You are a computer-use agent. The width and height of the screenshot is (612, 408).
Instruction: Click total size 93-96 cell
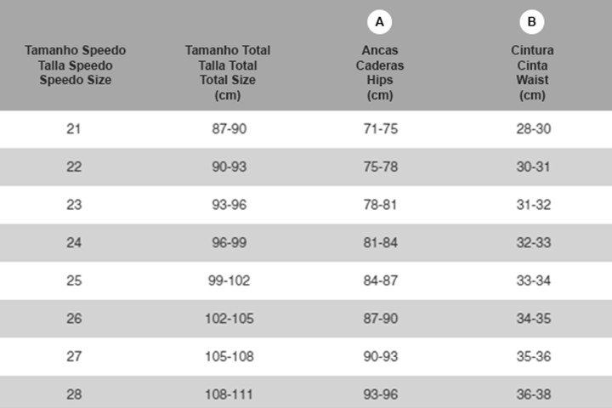point(229,205)
